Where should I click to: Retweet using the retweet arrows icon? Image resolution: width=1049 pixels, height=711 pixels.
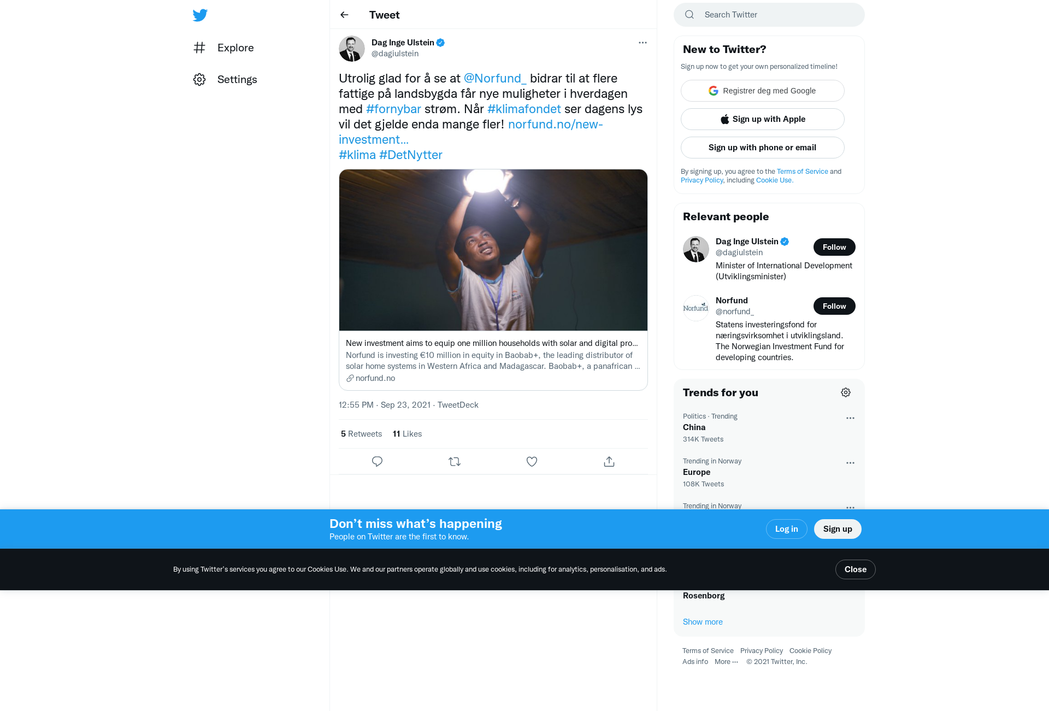455,462
